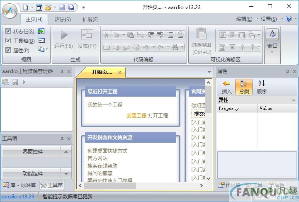Expand 功能组件 using its down arrow
299x202 pixels.
click(x=66, y=173)
